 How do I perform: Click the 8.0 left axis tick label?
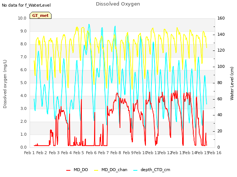click(23, 44)
